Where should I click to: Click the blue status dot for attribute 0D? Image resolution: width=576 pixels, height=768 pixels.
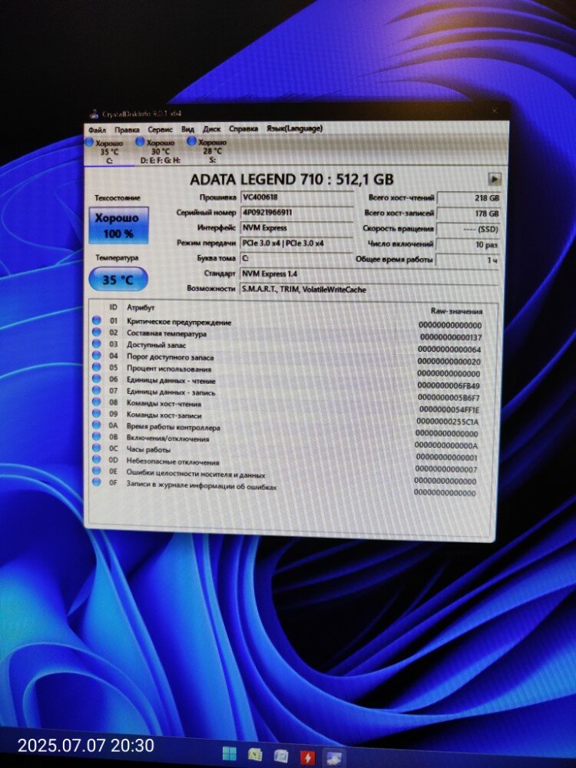(97, 460)
